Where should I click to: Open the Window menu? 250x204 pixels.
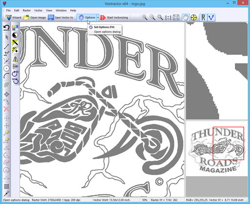(61, 10)
